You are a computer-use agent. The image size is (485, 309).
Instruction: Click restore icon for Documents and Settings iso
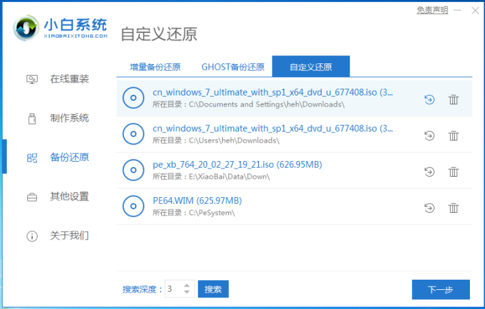pos(429,100)
